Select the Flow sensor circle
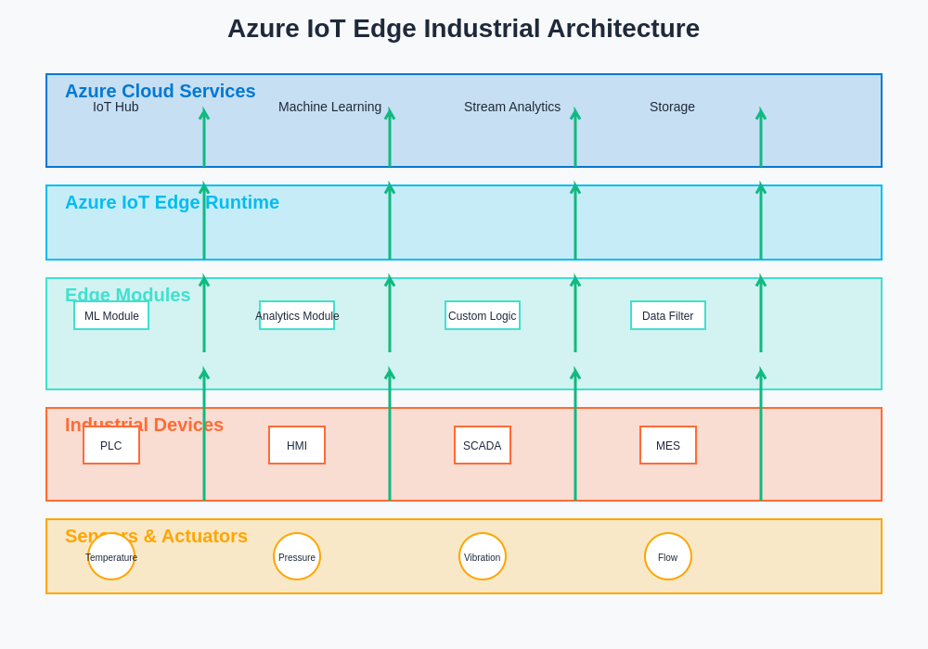Screen dimensions: 928x649 (x=668, y=556)
